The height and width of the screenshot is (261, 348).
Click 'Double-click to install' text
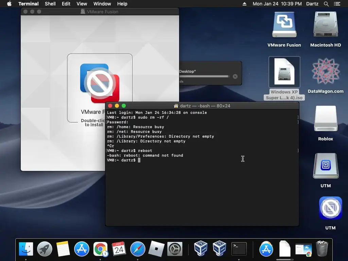(x=93, y=122)
